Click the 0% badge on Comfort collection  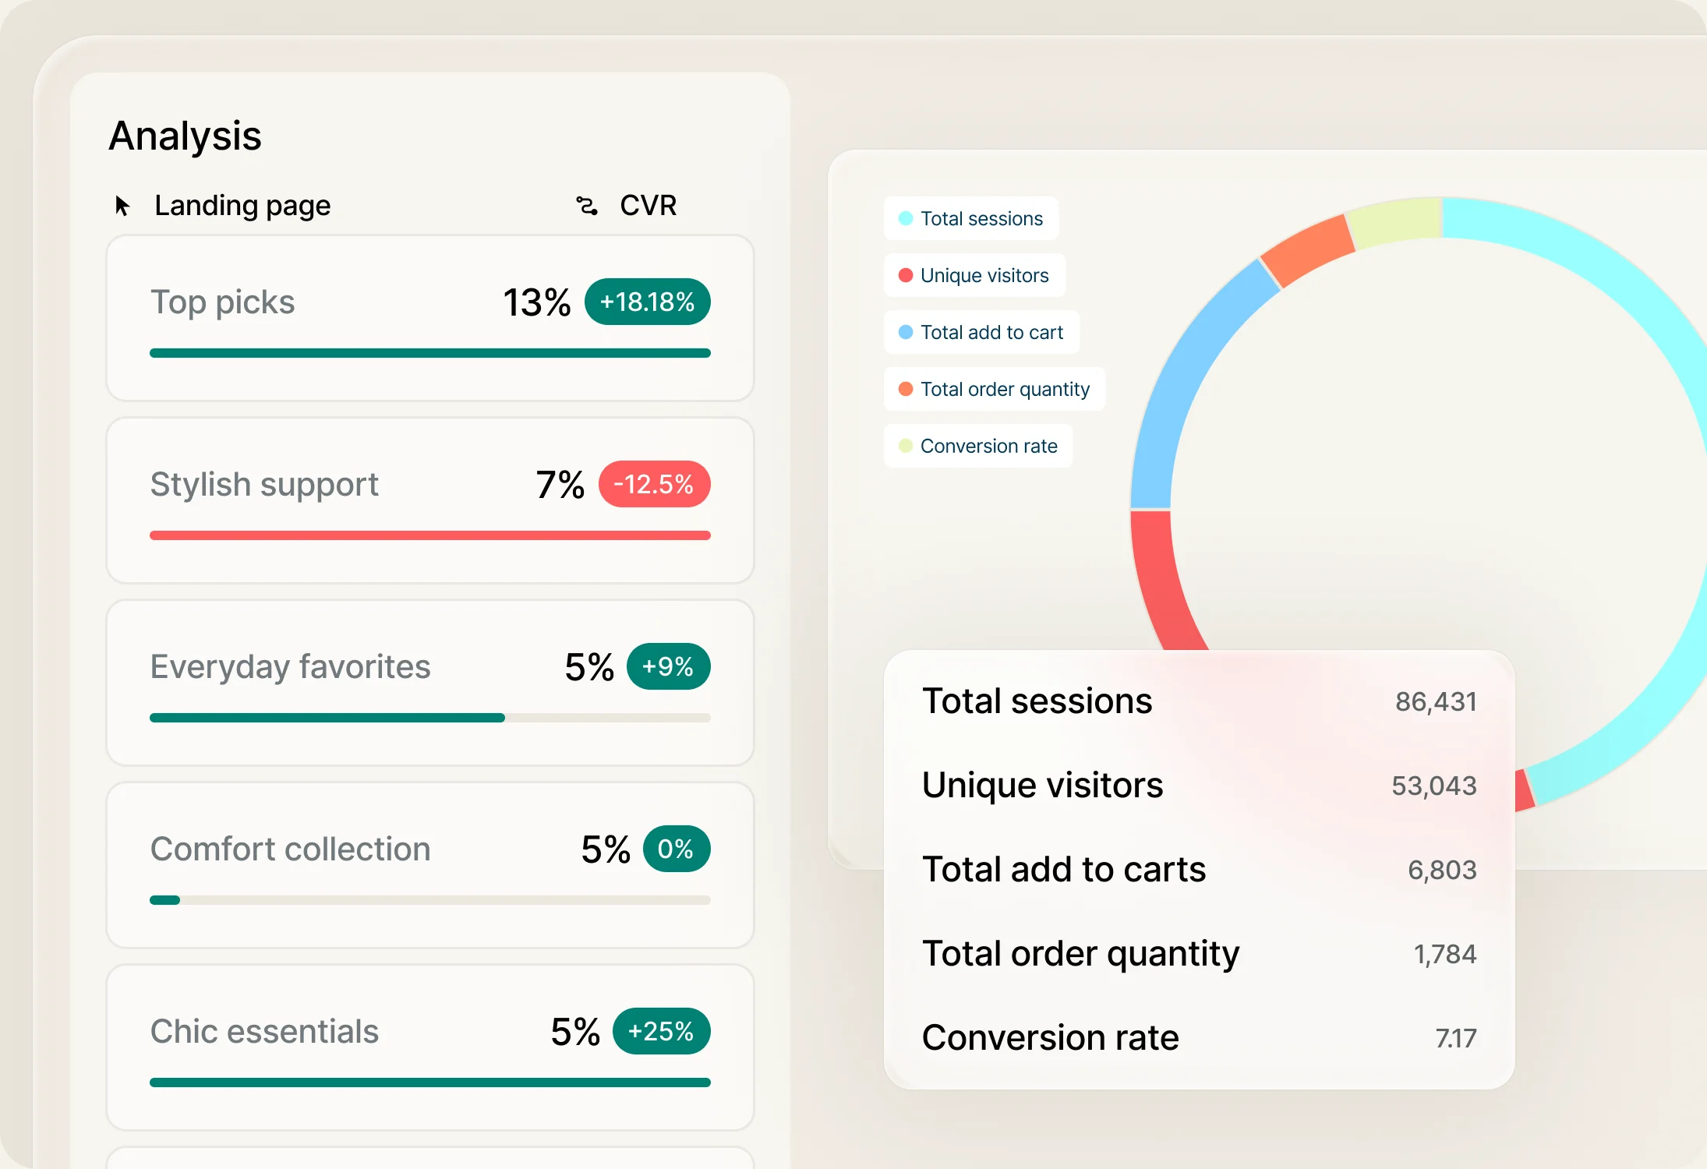tap(677, 849)
